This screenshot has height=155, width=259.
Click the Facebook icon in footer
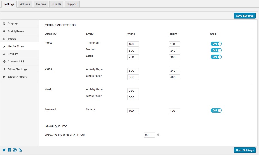9,150
